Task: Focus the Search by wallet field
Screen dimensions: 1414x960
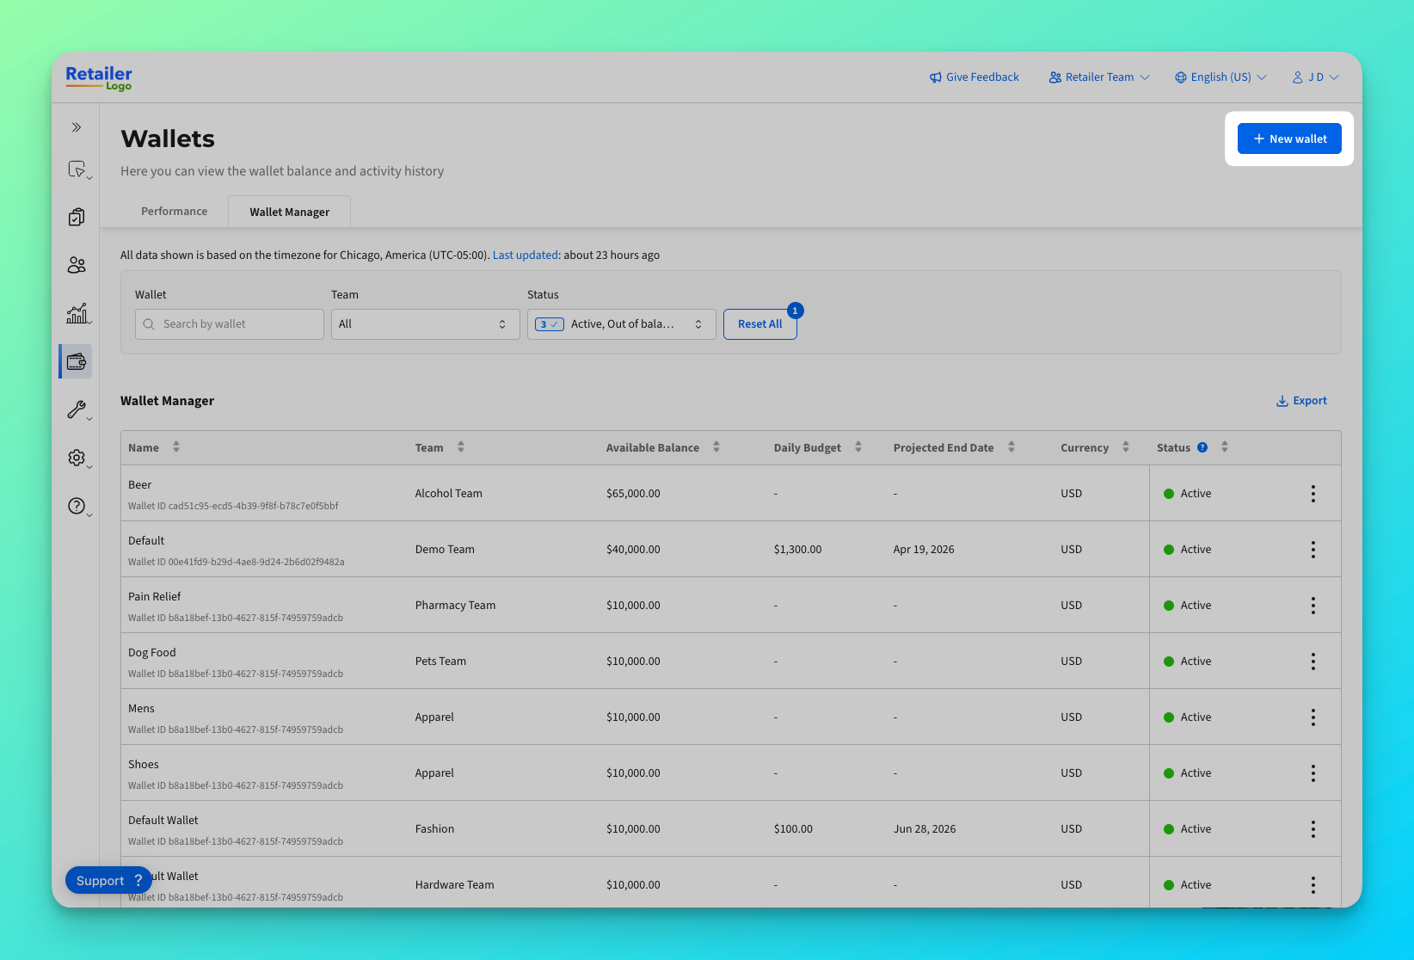Action: (230, 324)
